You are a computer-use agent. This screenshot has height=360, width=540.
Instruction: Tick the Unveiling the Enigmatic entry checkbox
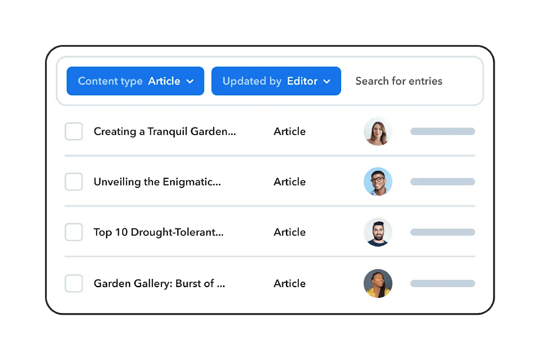pos(74,182)
